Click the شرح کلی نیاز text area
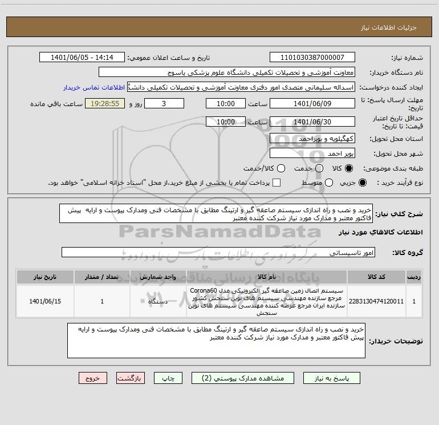Screen dimensions: 439x425 point(216,214)
